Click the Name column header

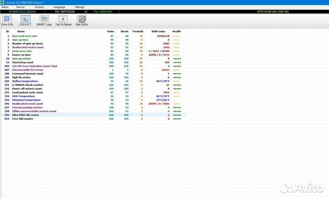21,31
